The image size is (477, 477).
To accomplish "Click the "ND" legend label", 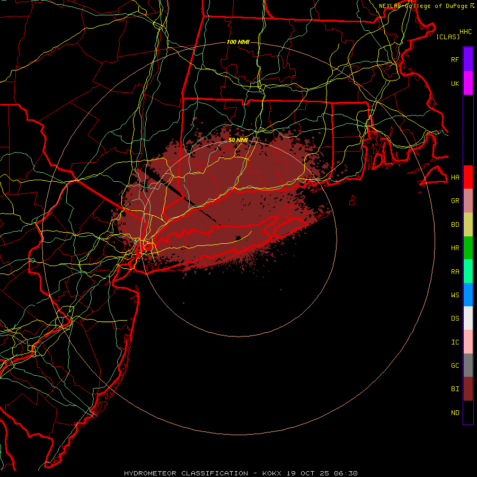I will coord(455,413).
